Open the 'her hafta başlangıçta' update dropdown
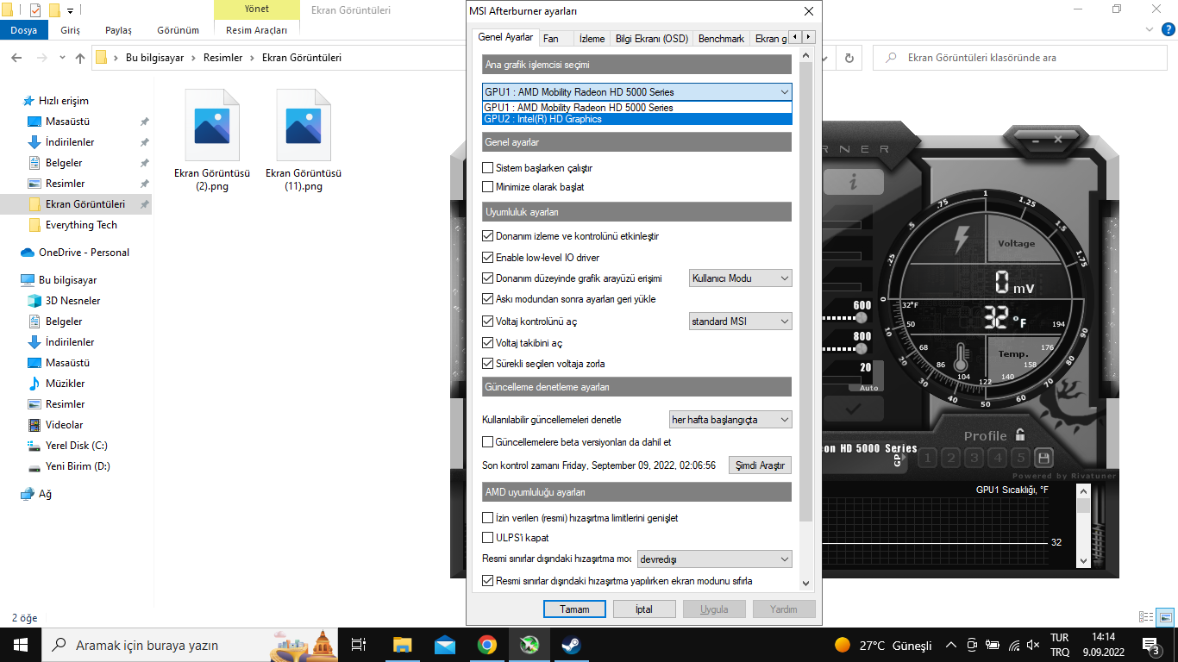1178x662 pixels. (730, 420)
